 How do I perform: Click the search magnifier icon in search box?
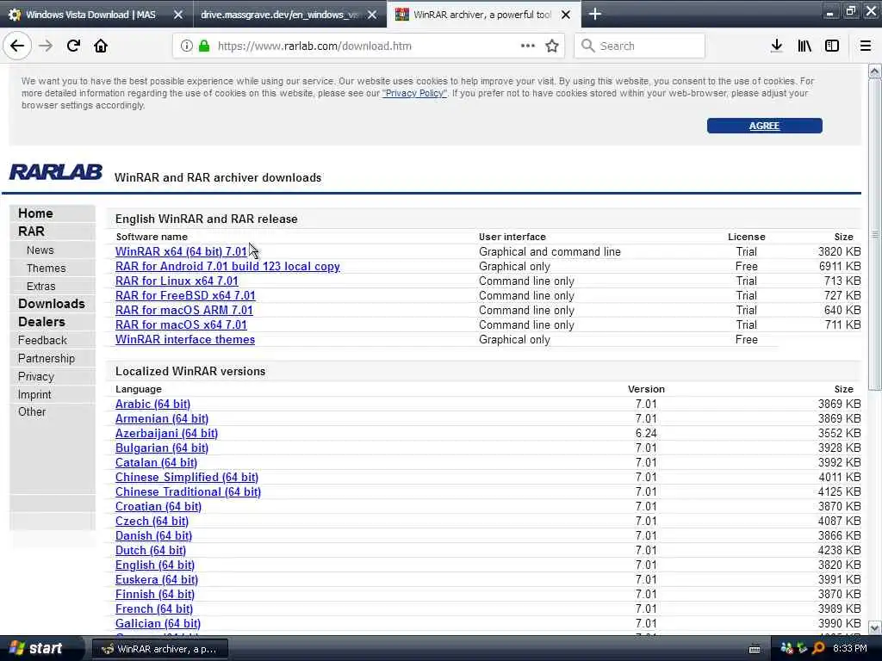pos(587,46)
